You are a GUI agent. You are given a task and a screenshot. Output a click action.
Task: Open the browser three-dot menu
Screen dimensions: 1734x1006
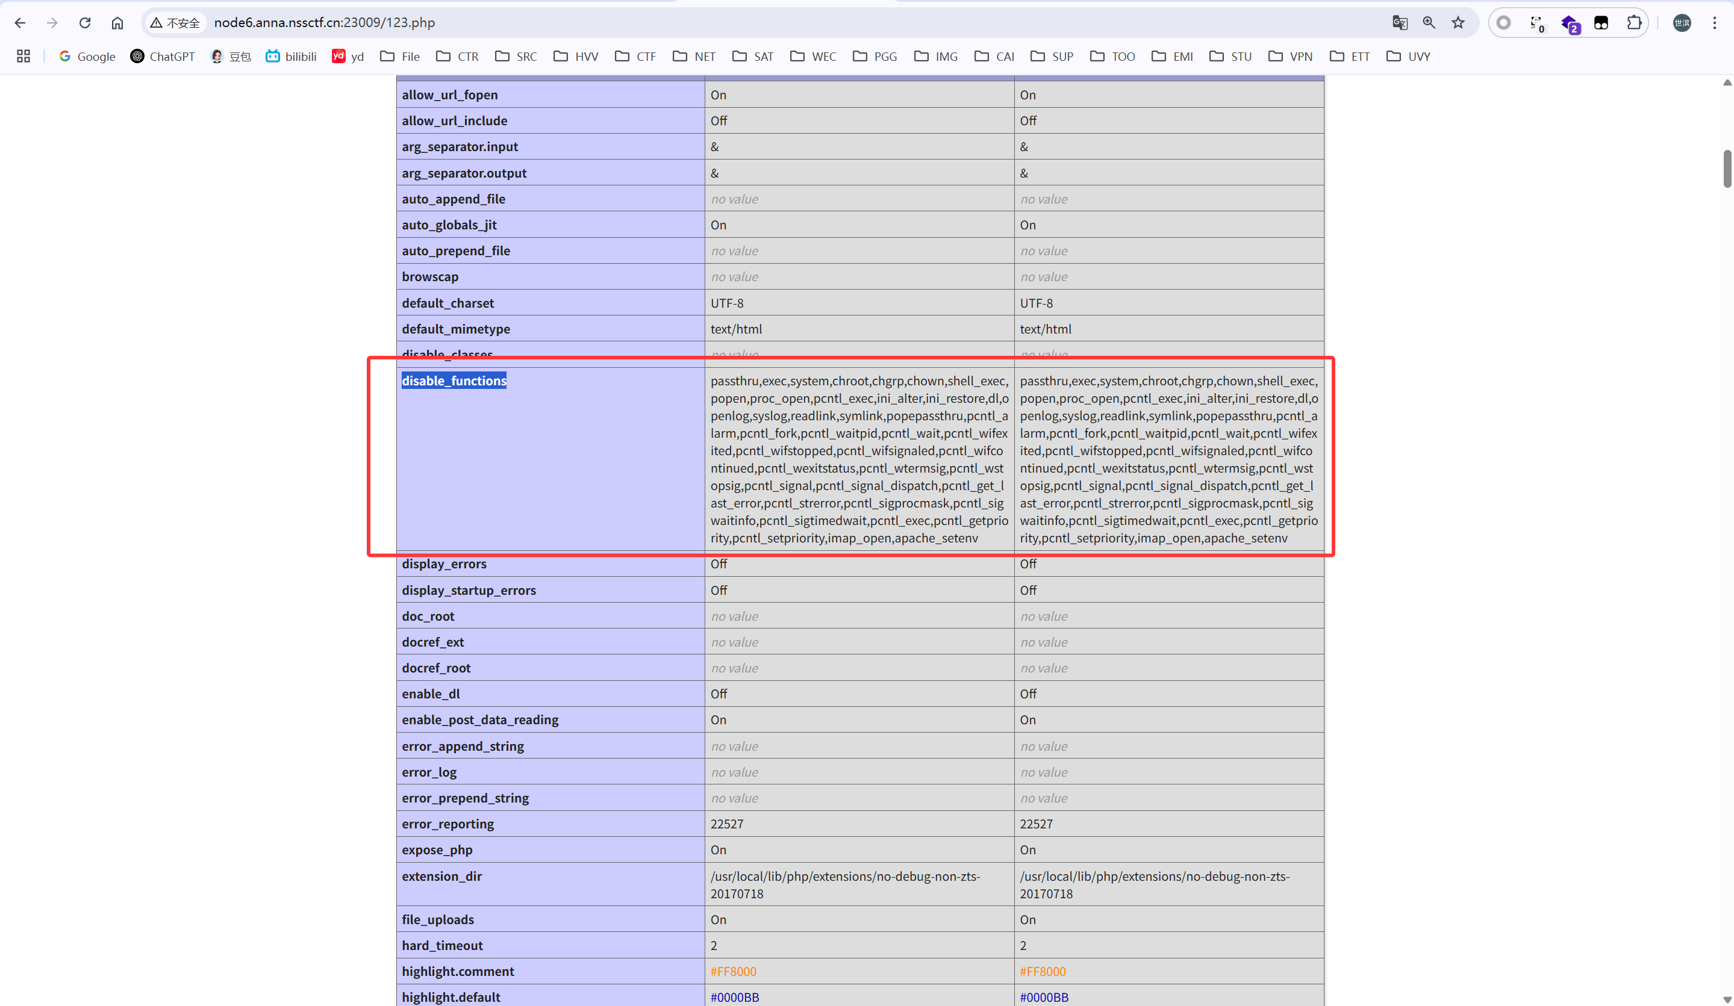point(1714,23)
